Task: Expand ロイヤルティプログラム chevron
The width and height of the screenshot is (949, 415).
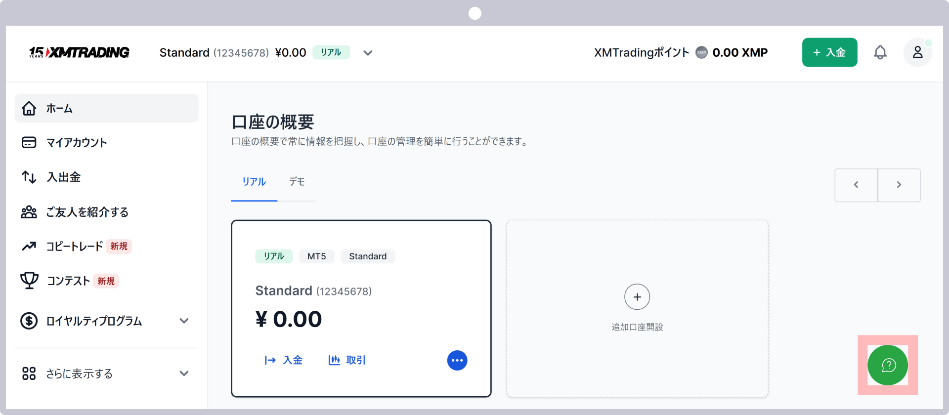Action: coord(184,321)
